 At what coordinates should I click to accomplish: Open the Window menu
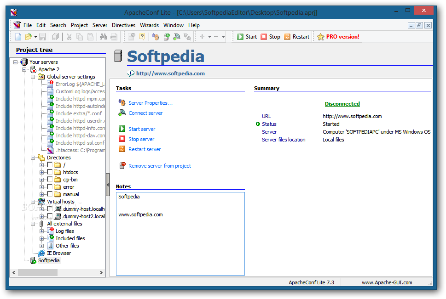[174, 25]
